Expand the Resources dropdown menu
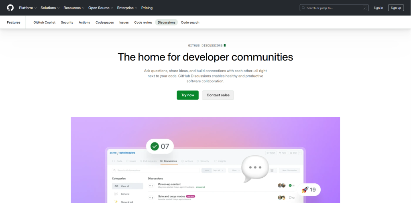The image size is (411, 203). point(74,8)
